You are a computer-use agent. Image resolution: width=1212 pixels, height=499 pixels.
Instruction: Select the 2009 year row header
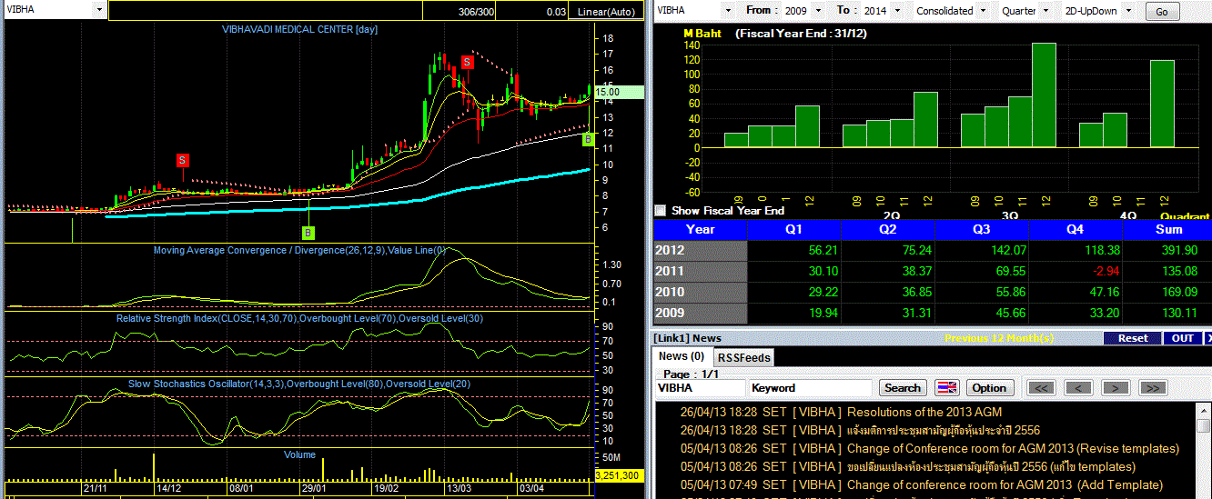(x=700, y=314)
